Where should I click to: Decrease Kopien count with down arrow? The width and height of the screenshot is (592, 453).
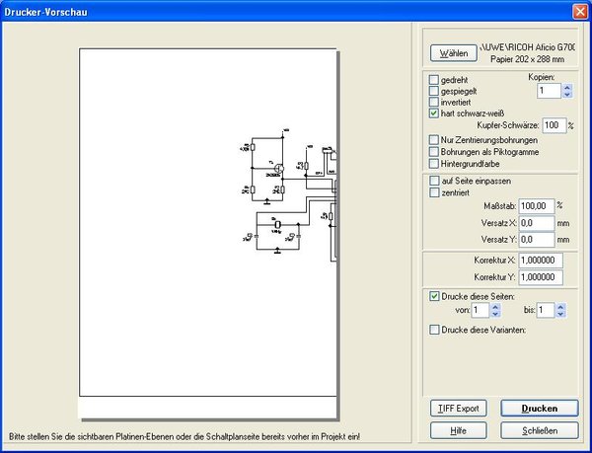[x=567, y=95]
